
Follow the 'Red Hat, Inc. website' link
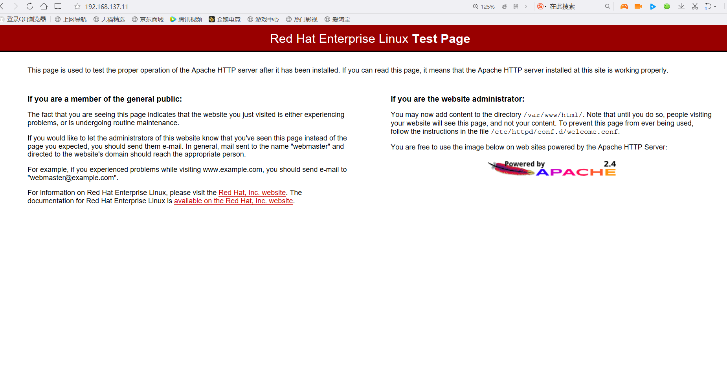pos(252,193)
